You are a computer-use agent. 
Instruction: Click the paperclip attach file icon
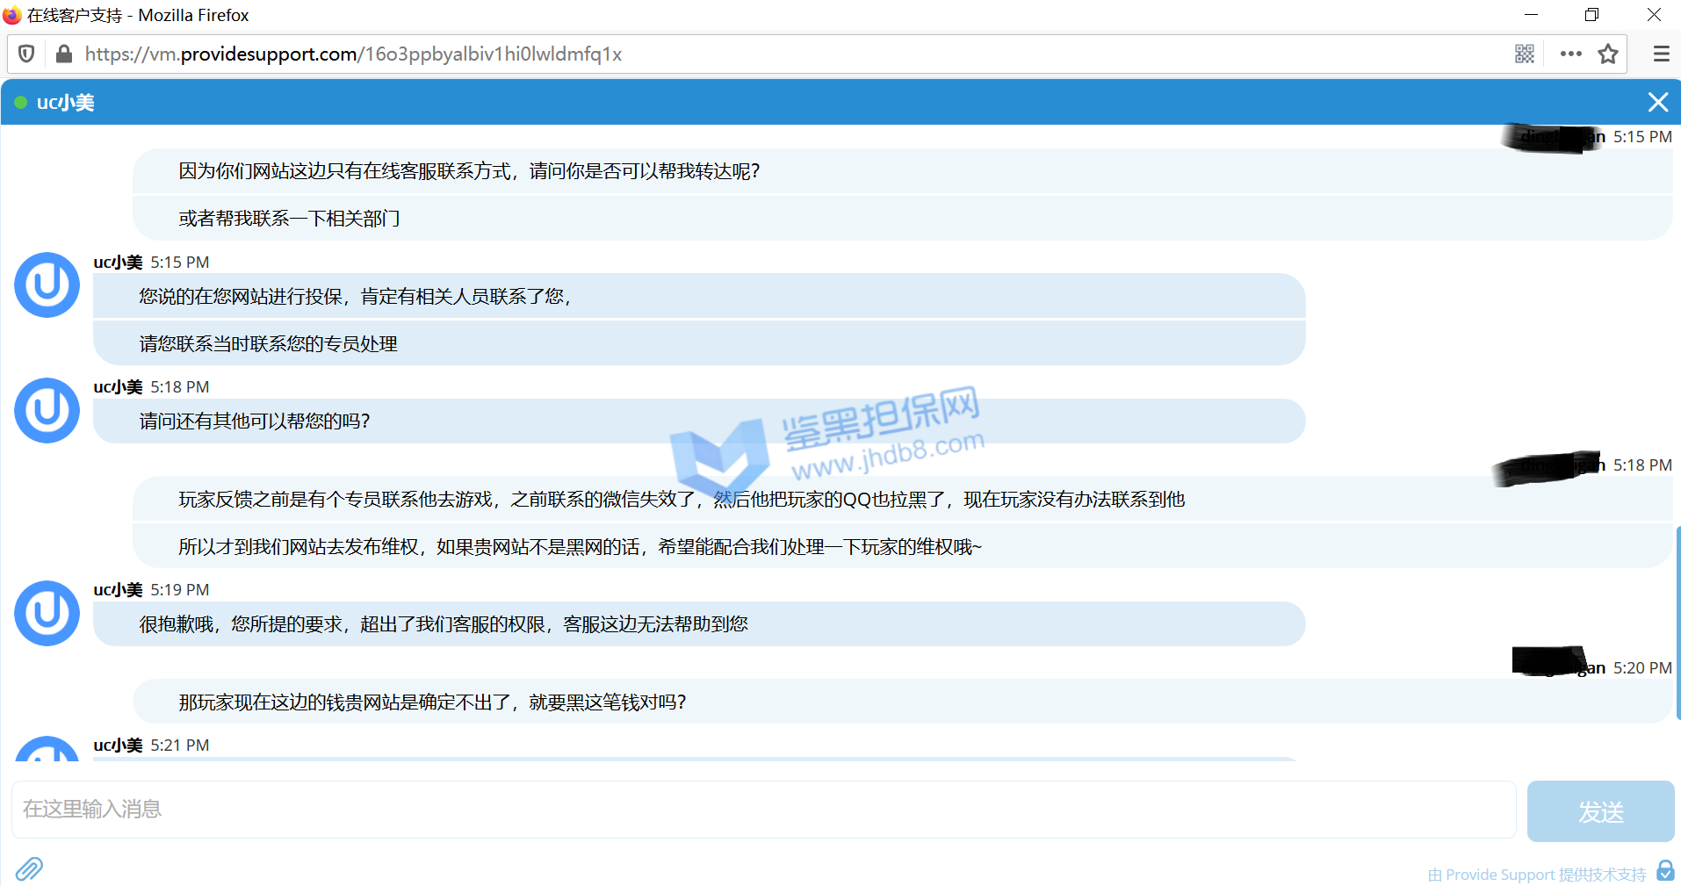coord(29,868)
